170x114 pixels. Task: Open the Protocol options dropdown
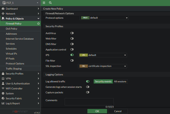tap(104, 18)
